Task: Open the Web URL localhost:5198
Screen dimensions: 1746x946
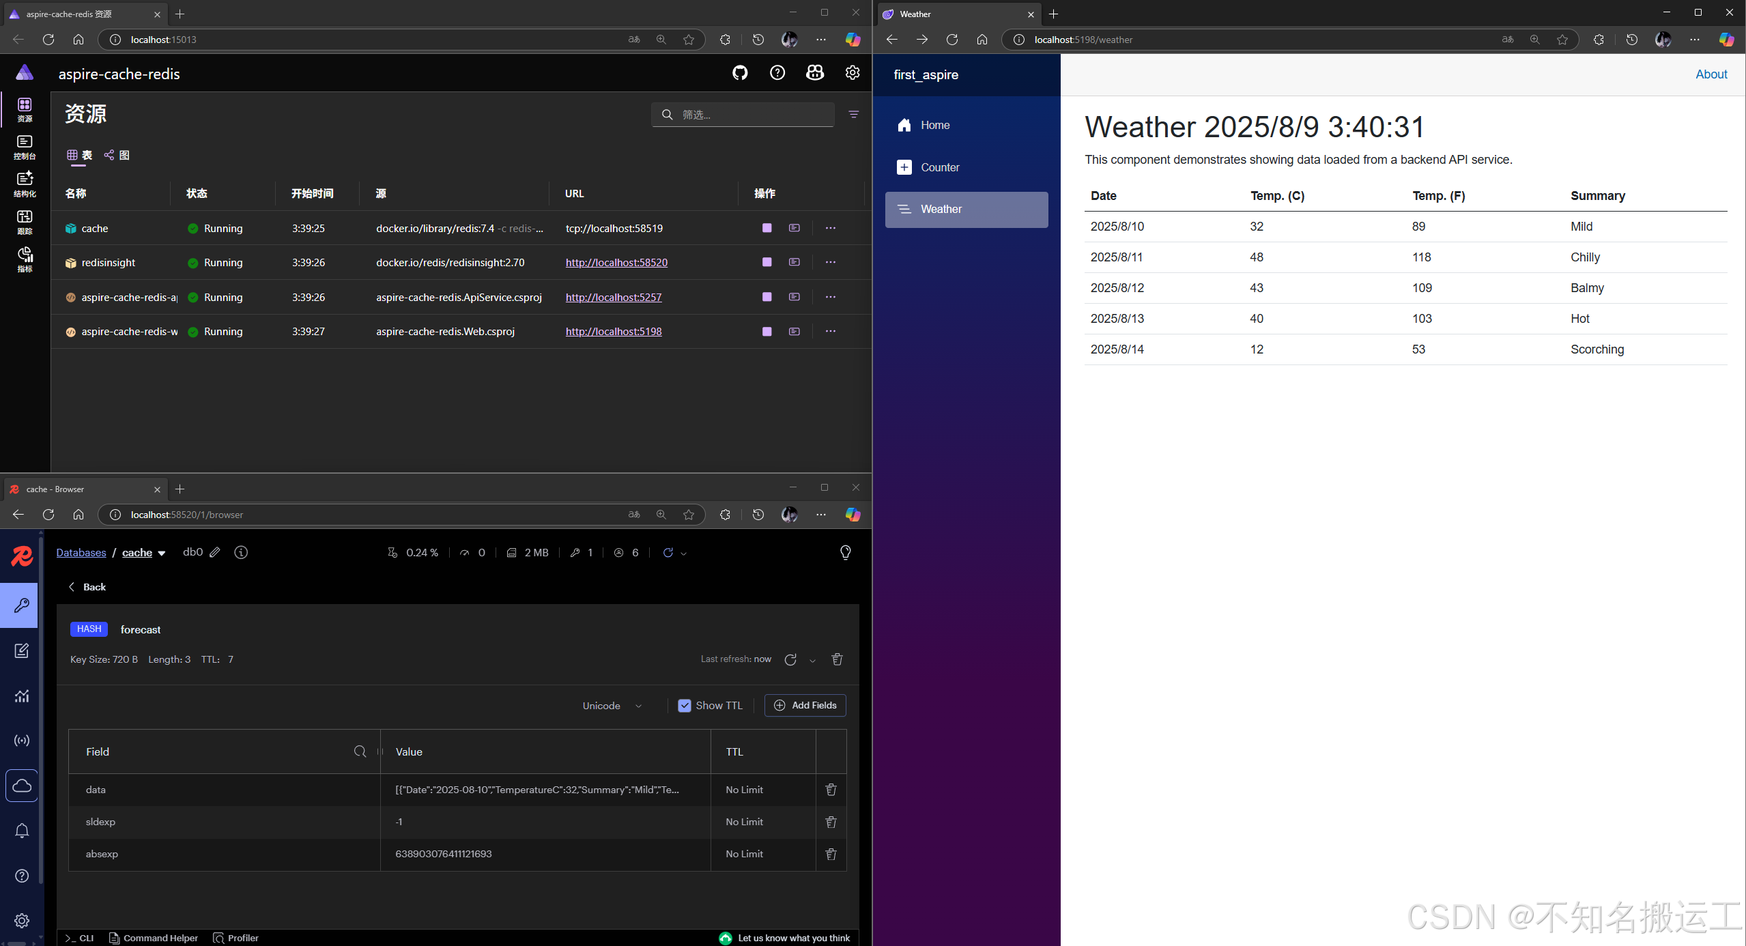Action: 614,332
